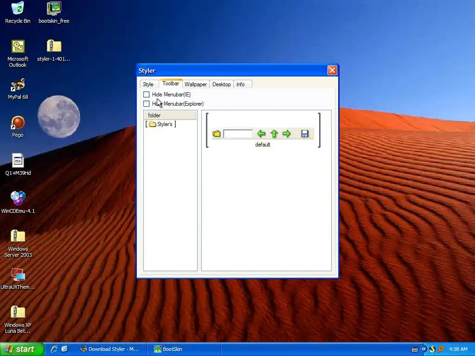Switch to BootSkin taskbar button

[184, 349]
